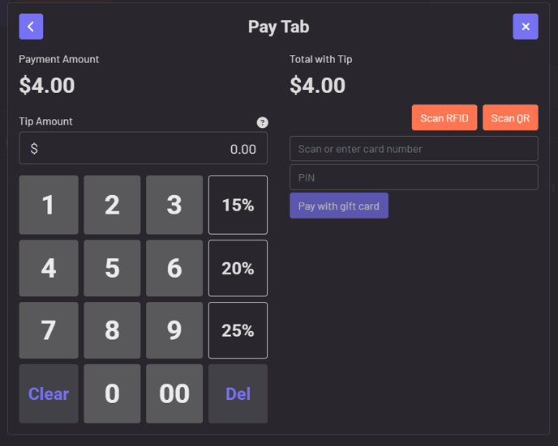Tap the 0 key
This screenshot has width=558, height=446.
coord(112,393)
